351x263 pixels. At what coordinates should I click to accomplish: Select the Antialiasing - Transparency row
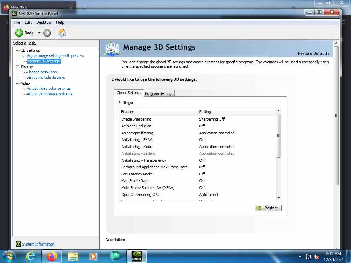point(198,160)
